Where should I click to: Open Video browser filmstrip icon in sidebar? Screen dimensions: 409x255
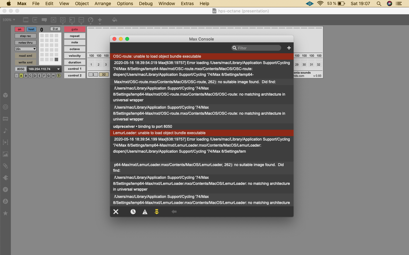(5, 142)
